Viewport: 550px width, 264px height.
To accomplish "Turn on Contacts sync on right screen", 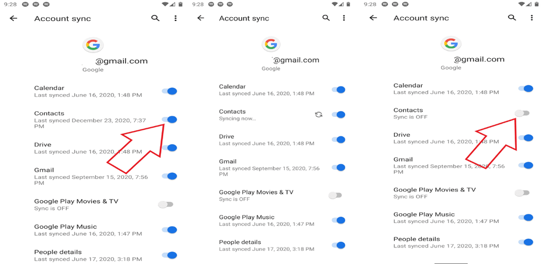I will click(x=522, y=113).
